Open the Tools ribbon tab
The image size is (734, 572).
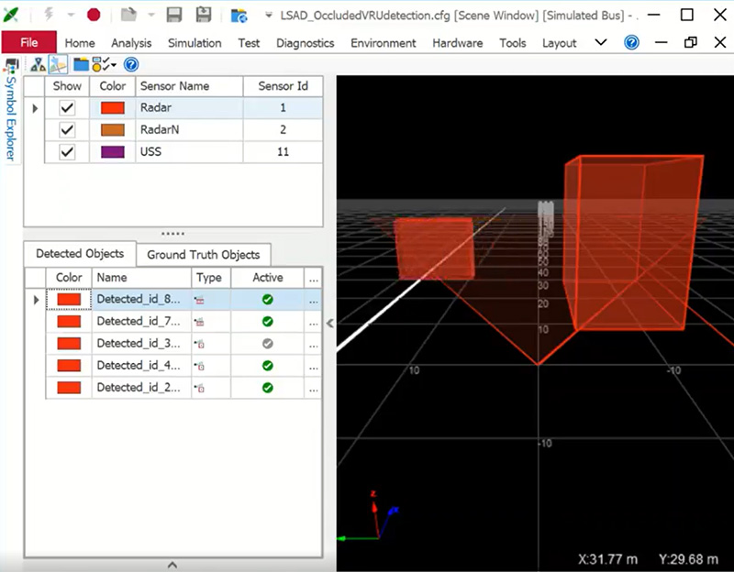pyautogui.click(x=513, y=43)
